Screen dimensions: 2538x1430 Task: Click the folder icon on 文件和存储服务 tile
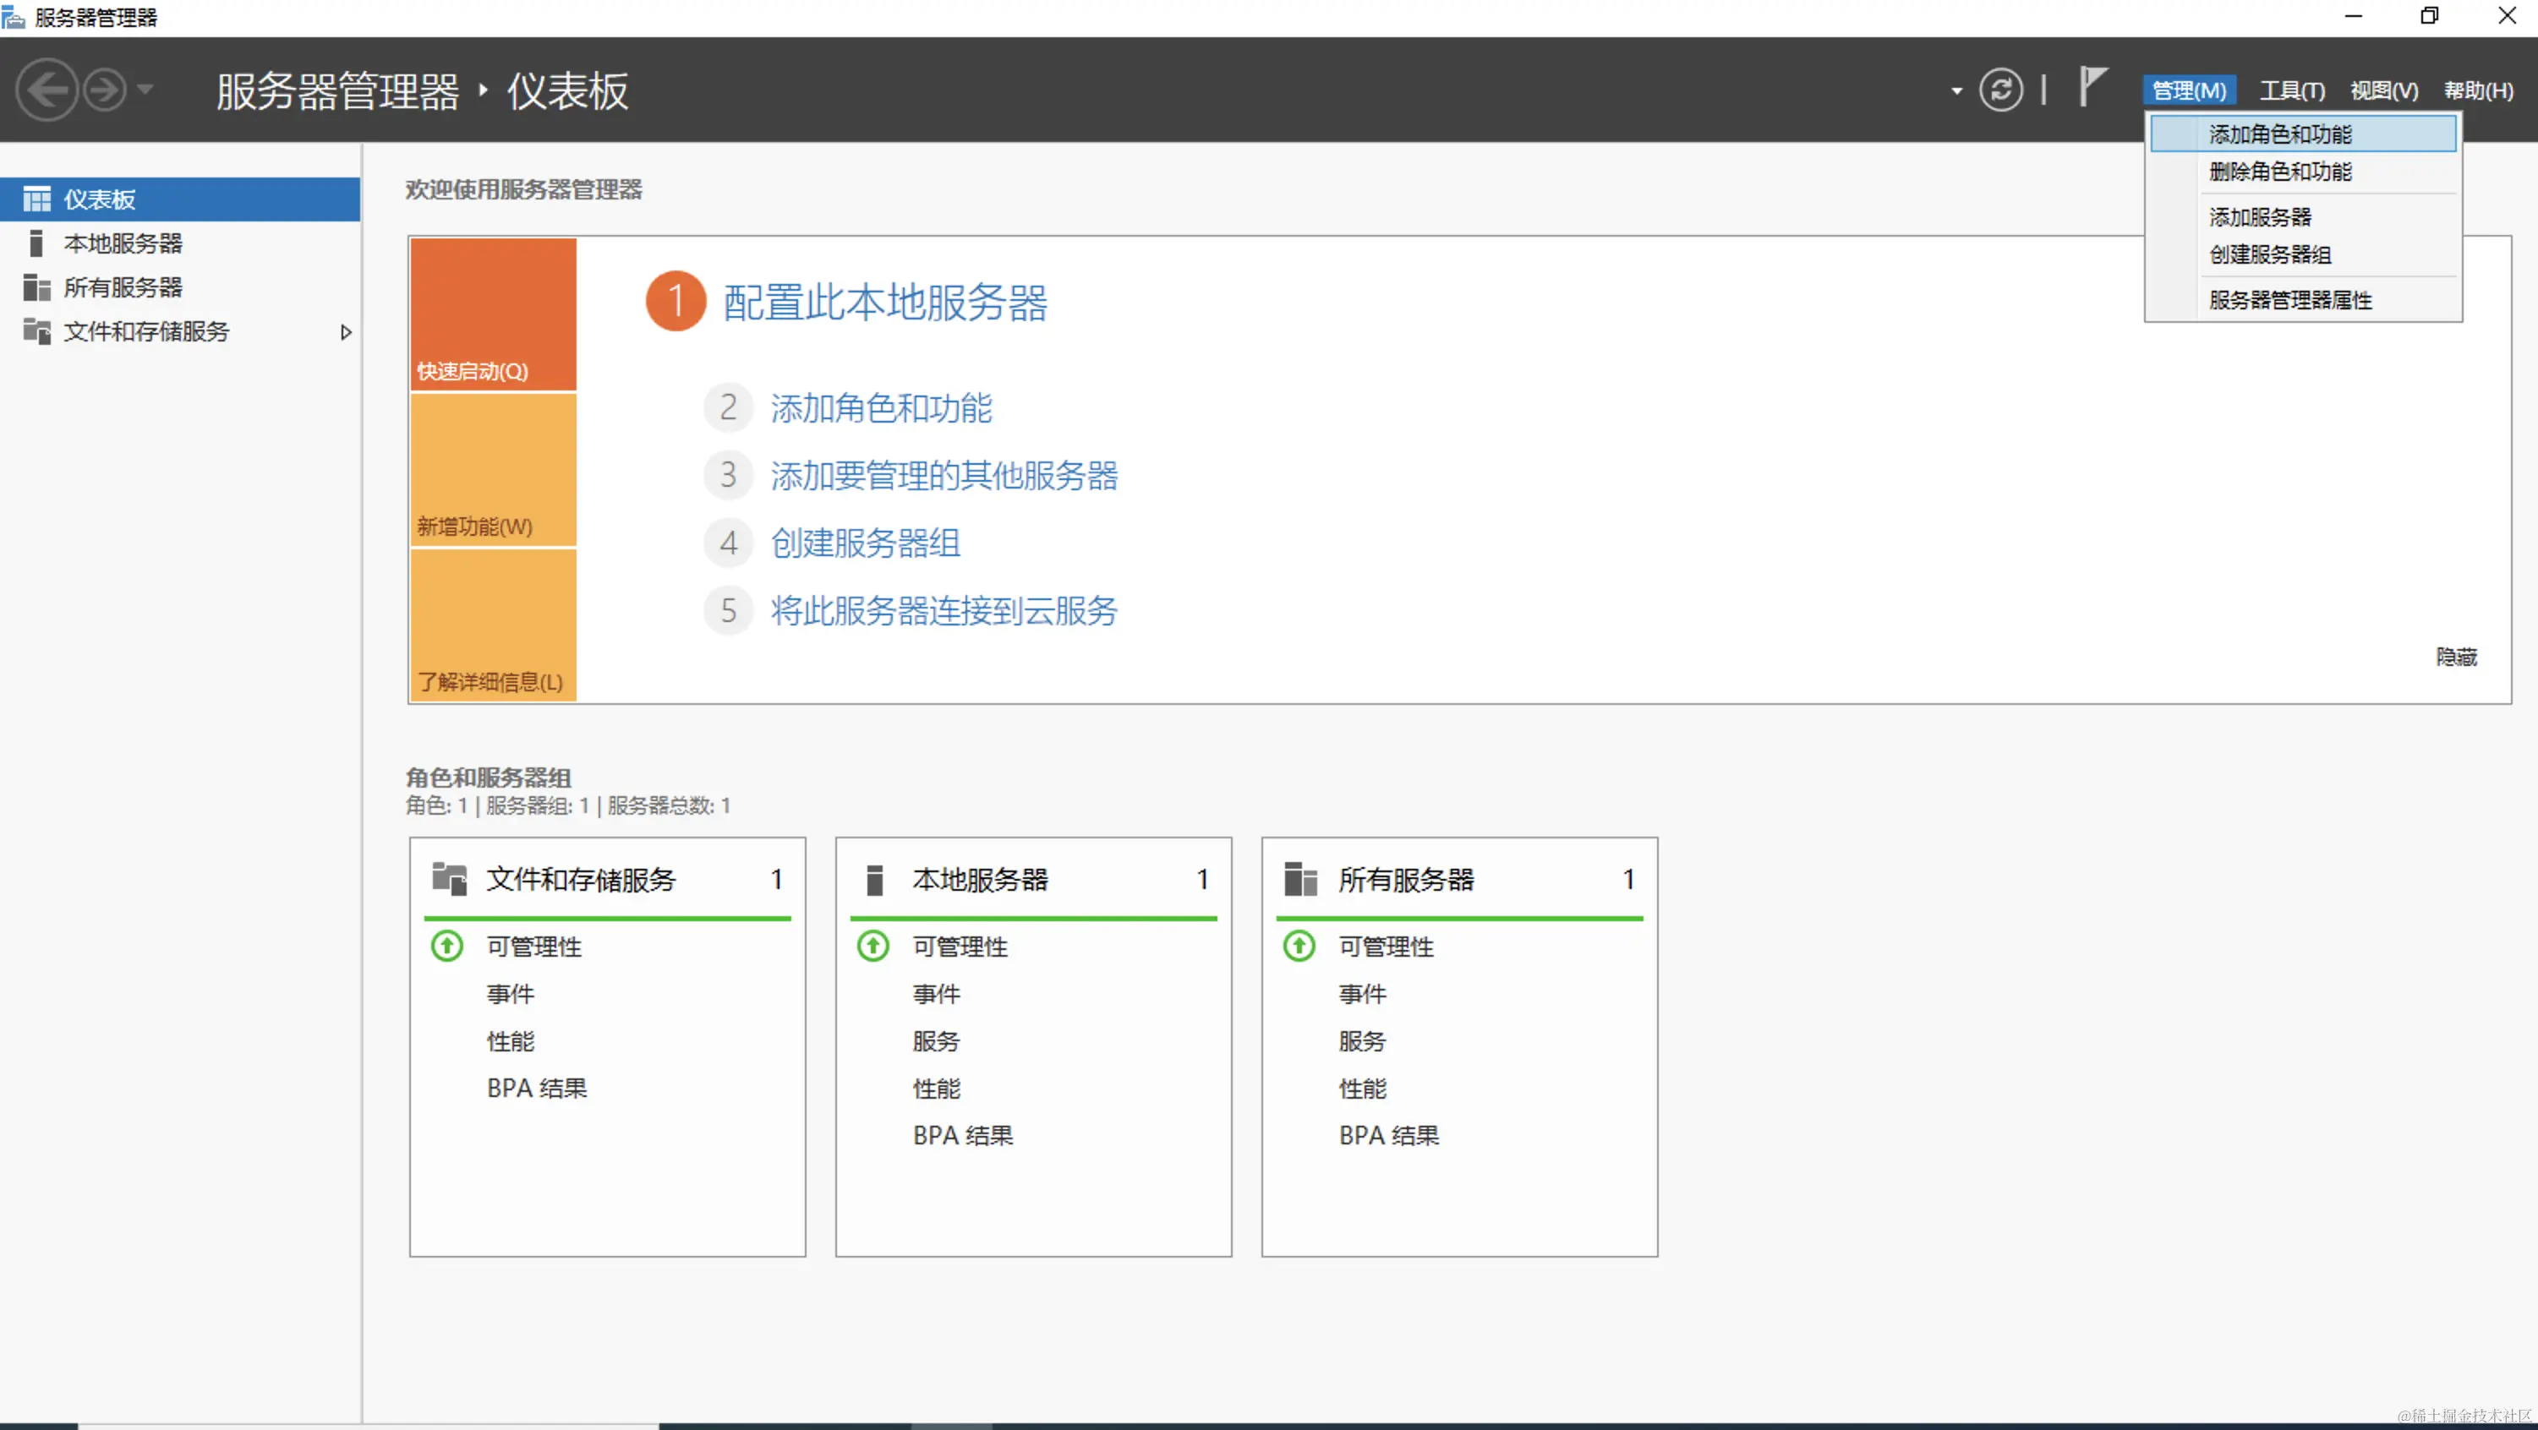pyautogui.click(x=449, y=878)
